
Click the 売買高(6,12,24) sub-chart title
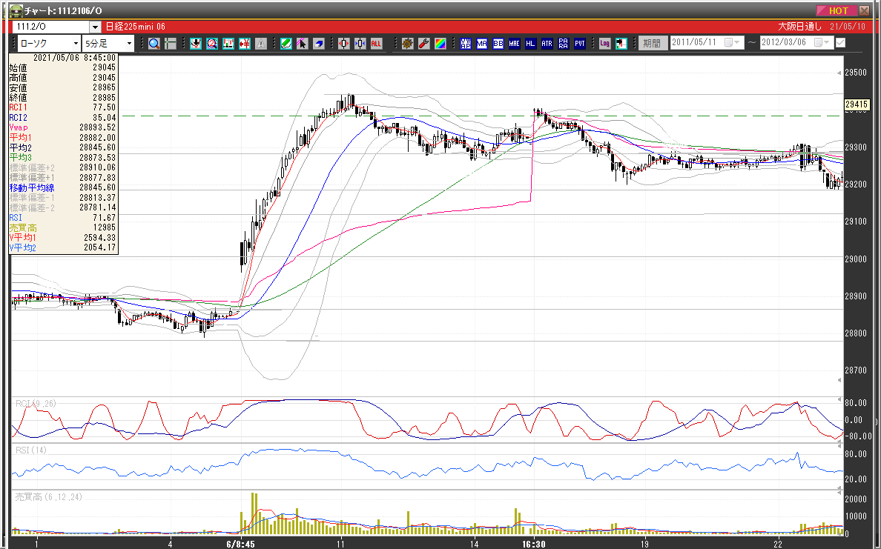[48, 497]
